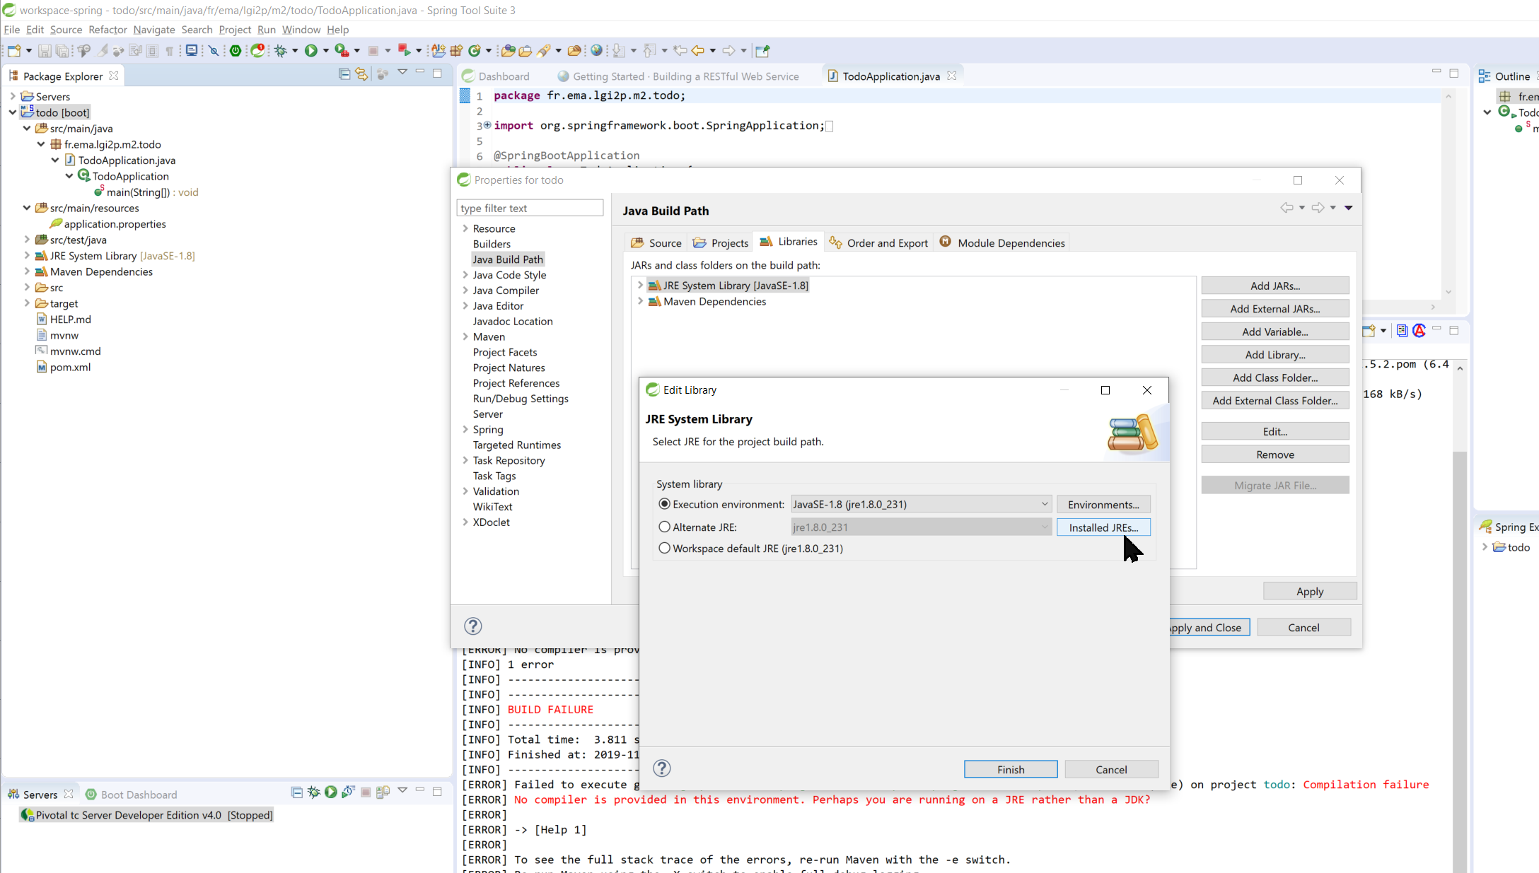Click Apply in Properties dialog
Screen dimensions: 1539x873
point(1310,591)
